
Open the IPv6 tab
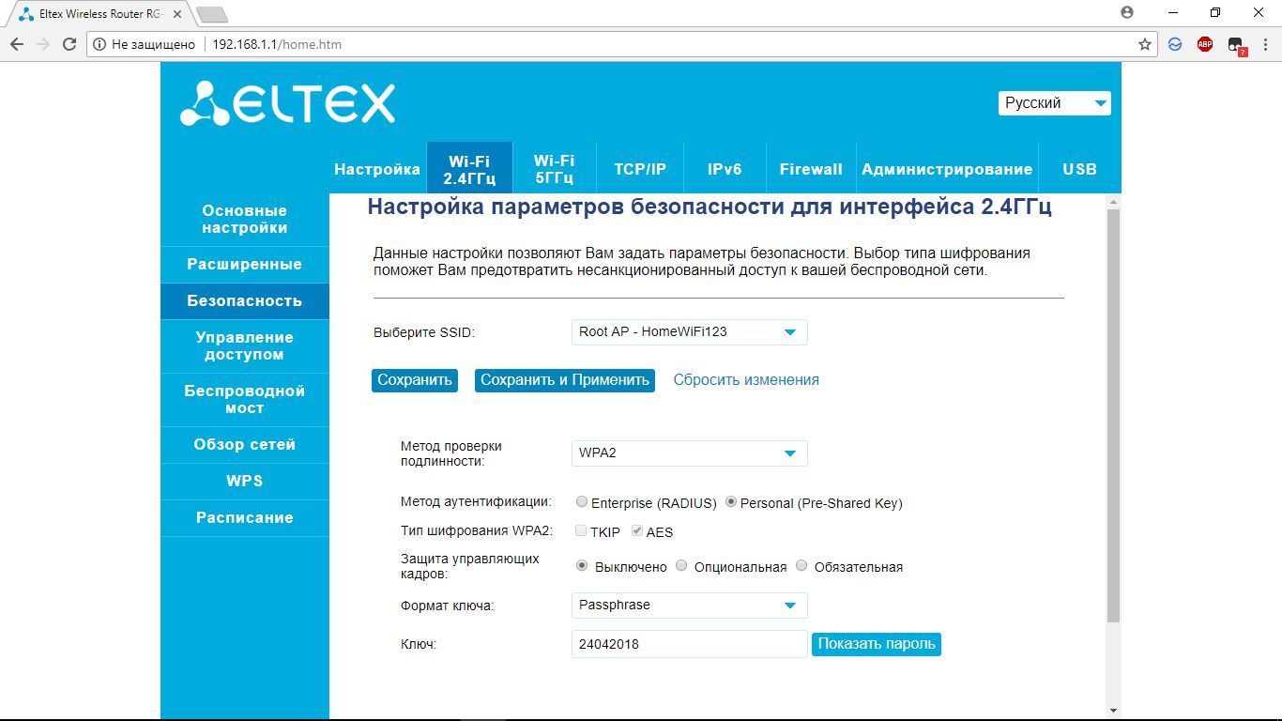[725, 170]
